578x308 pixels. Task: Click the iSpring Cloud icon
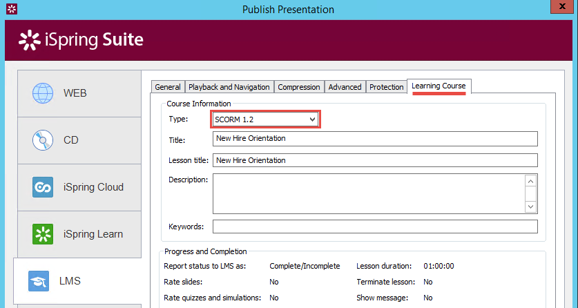click(x=43, y=187)
